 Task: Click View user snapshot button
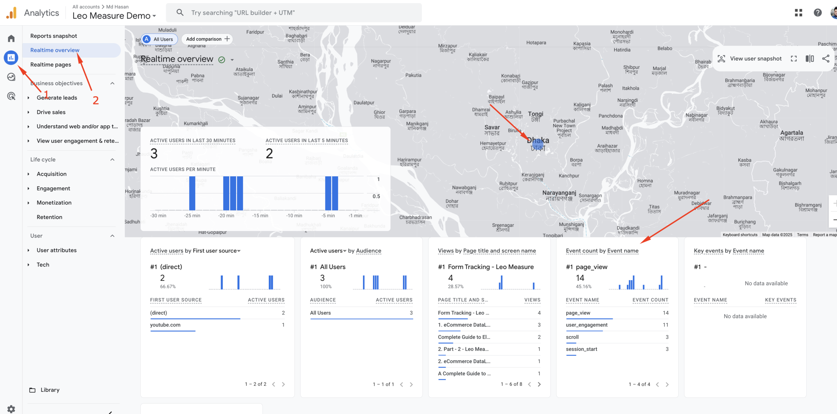749,59
